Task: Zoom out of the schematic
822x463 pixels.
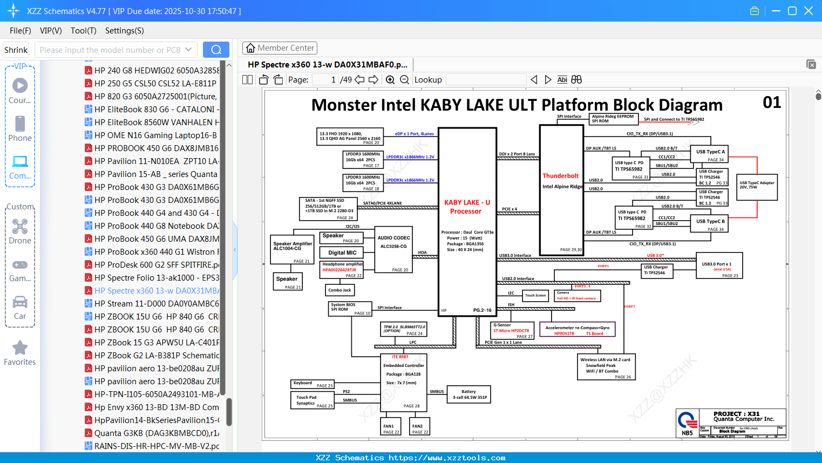Action: [404, 79]
